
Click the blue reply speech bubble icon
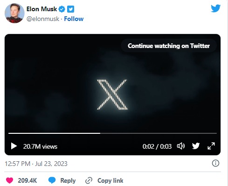point(52,180)
